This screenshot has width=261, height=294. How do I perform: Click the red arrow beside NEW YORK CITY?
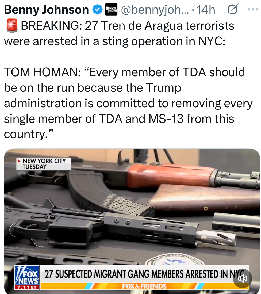(19, 161)
